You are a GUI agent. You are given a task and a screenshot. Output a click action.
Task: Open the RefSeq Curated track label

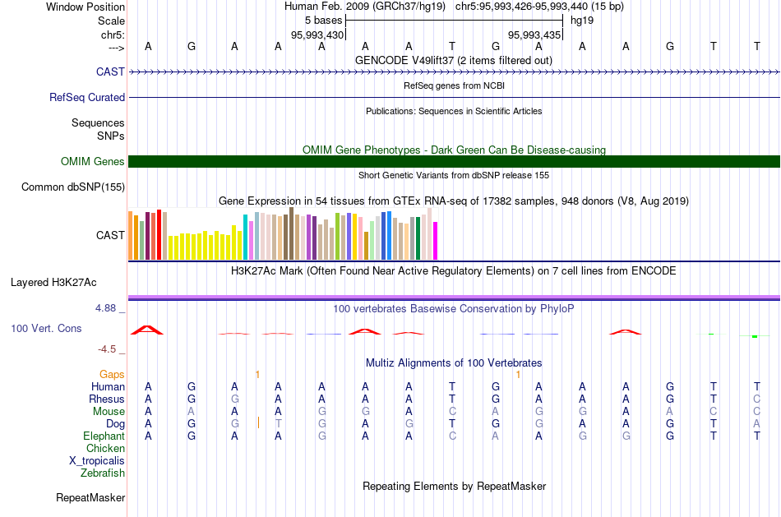click(86, 97)
